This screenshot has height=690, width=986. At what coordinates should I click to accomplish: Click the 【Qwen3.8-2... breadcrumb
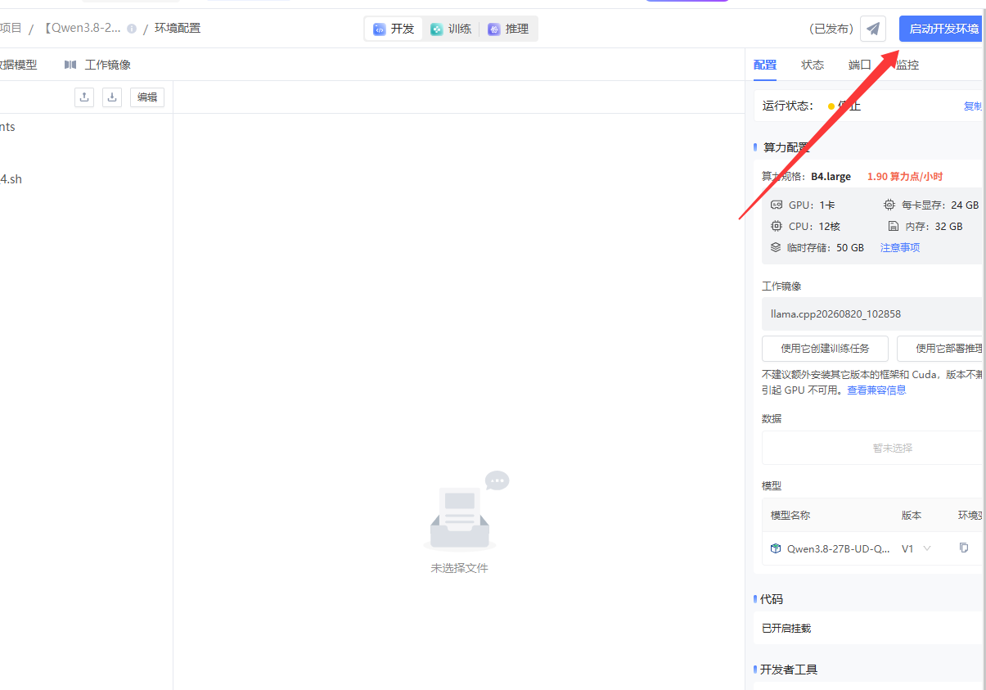82,28
